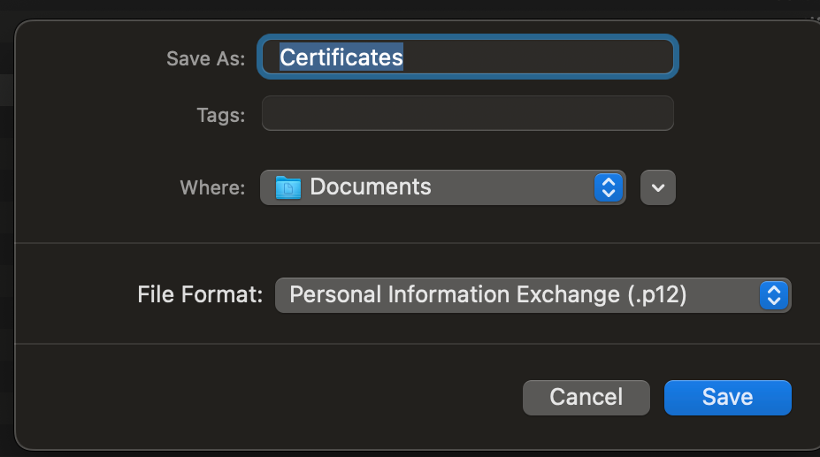
Task: Open the Where location dropdown
Action: click(x=443, y=187)
